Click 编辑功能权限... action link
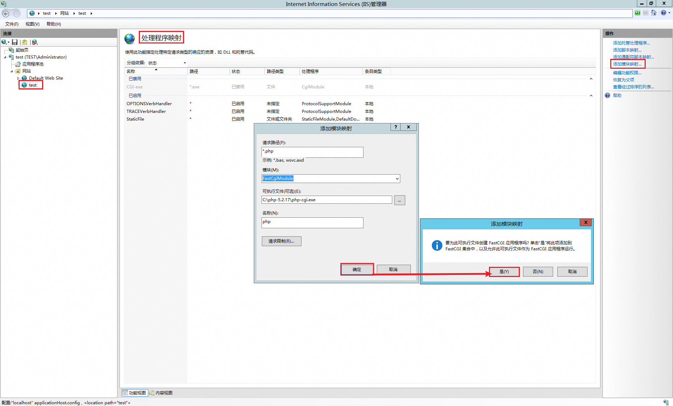Viewport: 673px width, 406px height. coord(627,73)
